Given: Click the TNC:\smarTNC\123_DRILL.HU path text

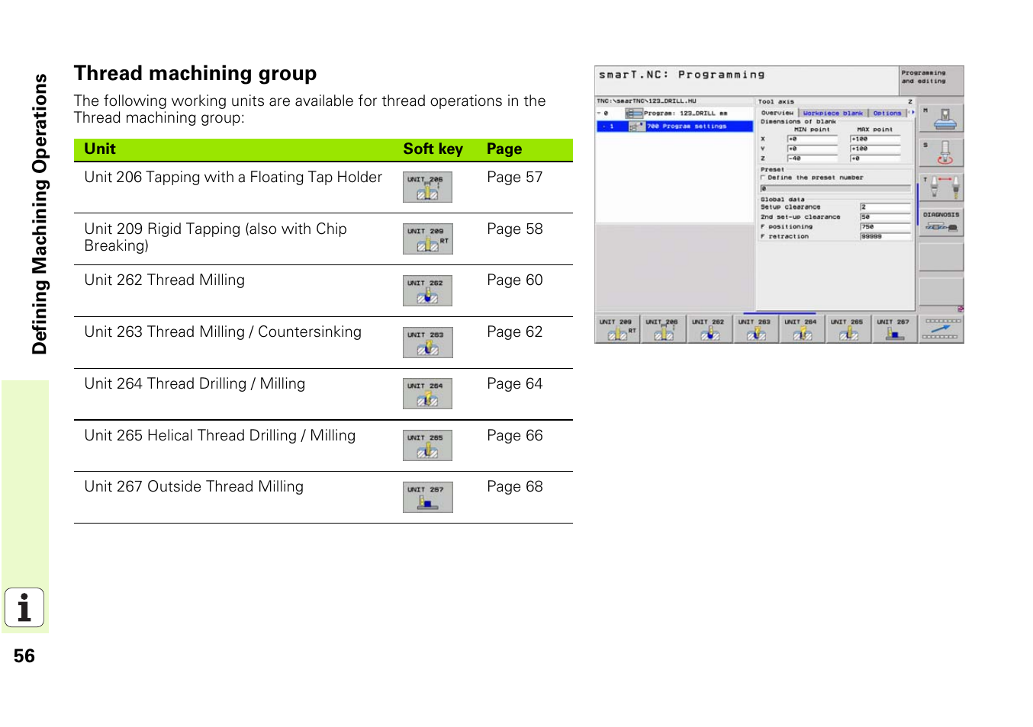Looking at the screenshot, I should (646, 101).
